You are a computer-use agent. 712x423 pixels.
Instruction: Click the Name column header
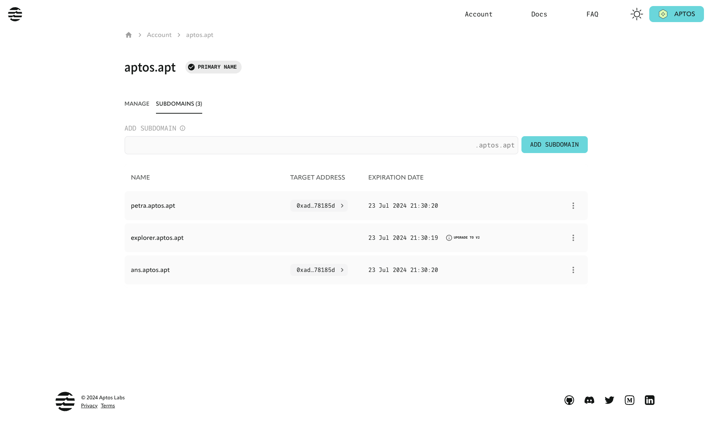(x=140, y=177)
